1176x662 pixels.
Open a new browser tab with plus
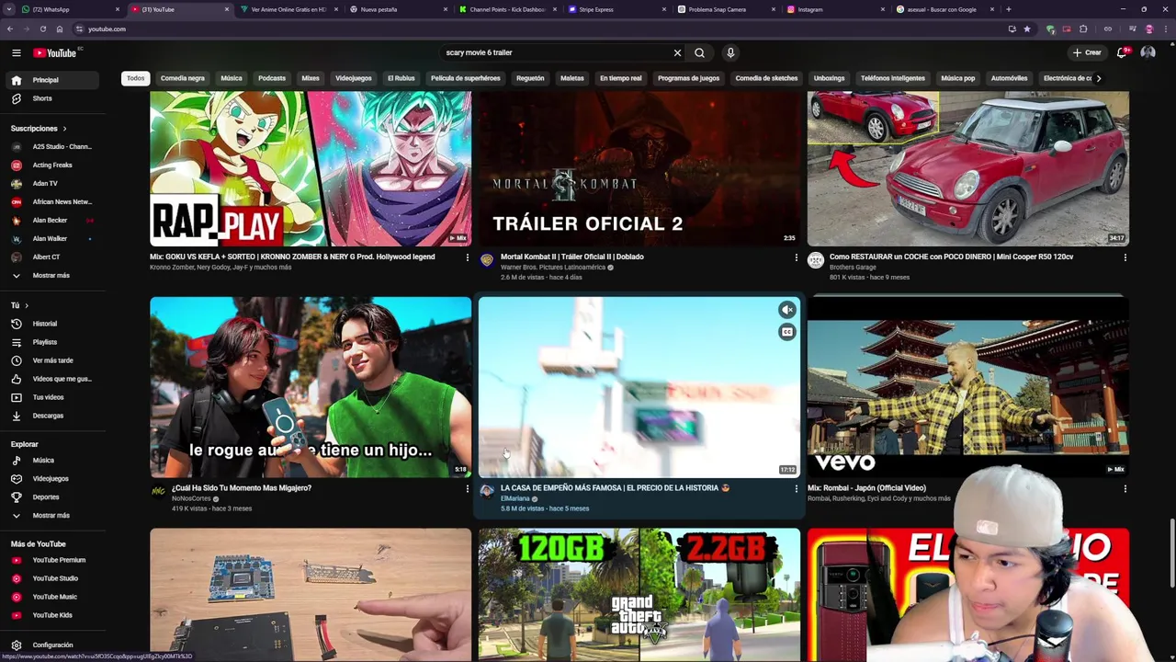pos(1008,9)
